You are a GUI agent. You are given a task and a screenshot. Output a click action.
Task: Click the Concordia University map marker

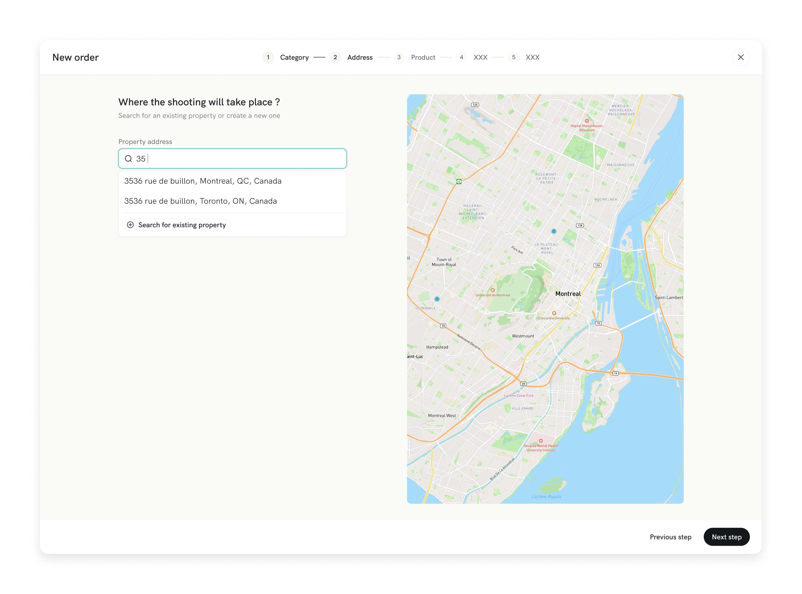point(554,313)
